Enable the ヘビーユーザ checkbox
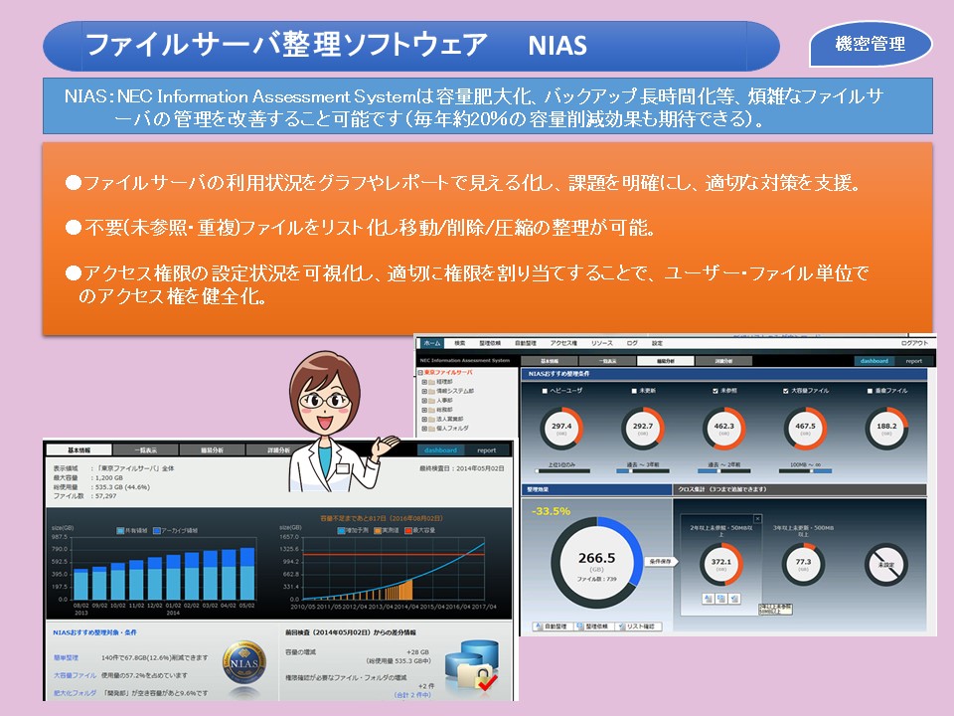The image size is (954, 716). [545, 391]
